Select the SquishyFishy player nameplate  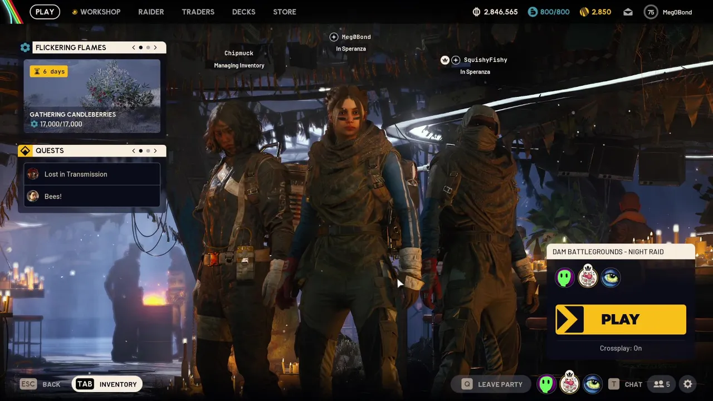[485, 60]
